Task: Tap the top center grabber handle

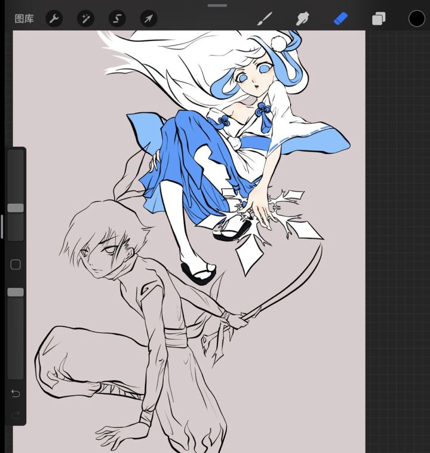Action: tap(217, 5)
